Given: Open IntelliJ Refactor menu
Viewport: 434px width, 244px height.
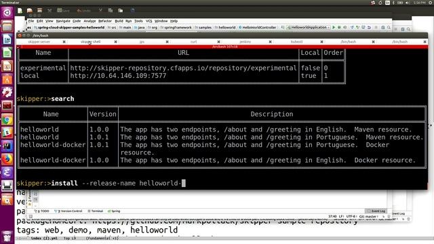Looking at the screenshot, I should tap(105, 21).
